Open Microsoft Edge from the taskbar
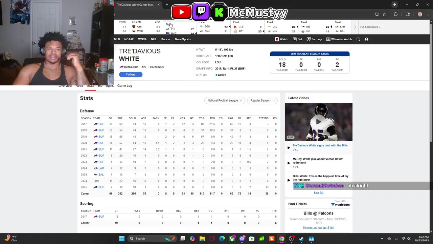 pos(222,239)
